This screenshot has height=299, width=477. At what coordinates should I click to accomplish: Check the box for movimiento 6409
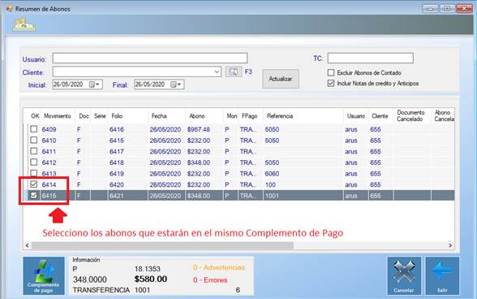pyautogui.click(x=34, y=129)
